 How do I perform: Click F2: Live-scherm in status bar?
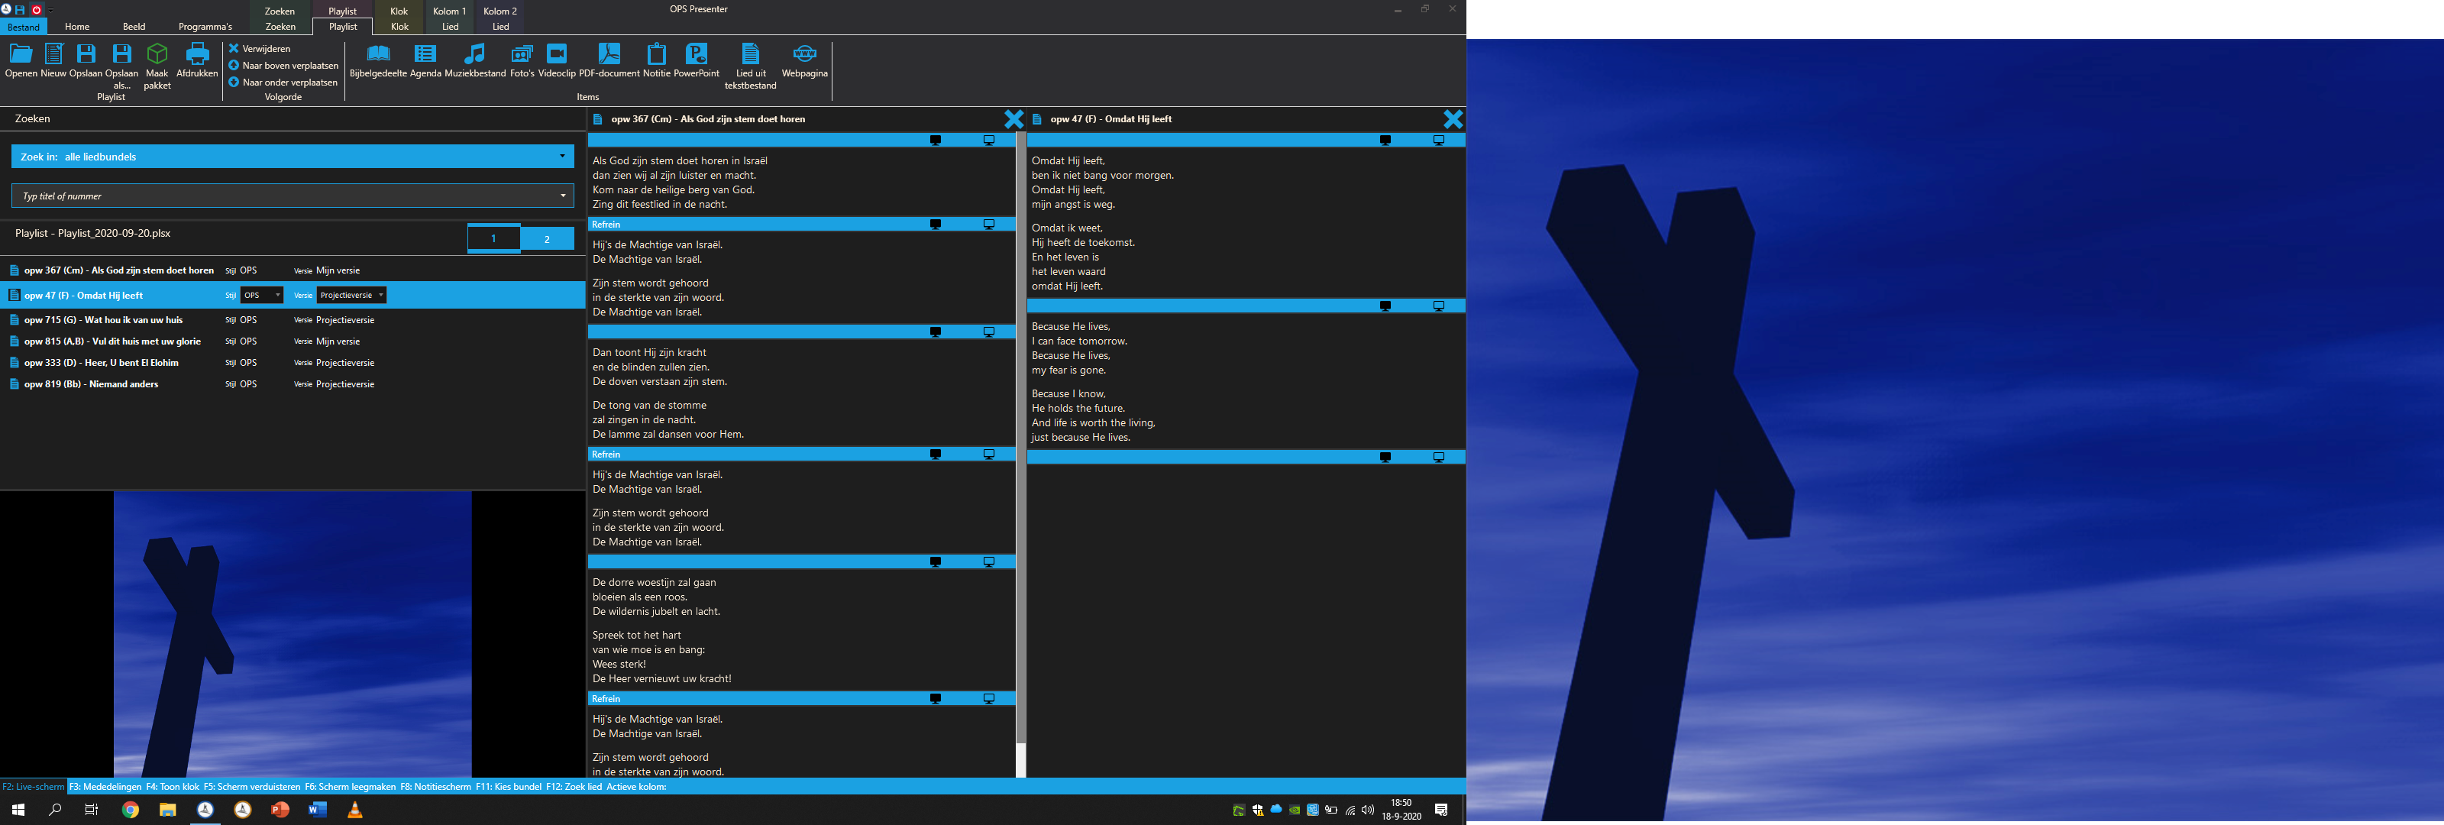coord(33,786)
